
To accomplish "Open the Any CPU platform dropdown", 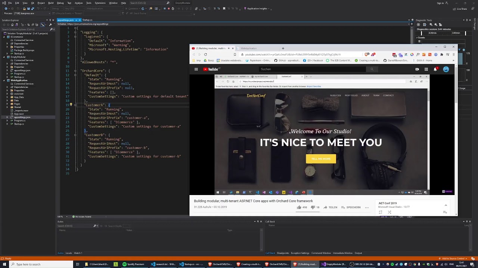I will pyautogui.click(x=75, y=8).
